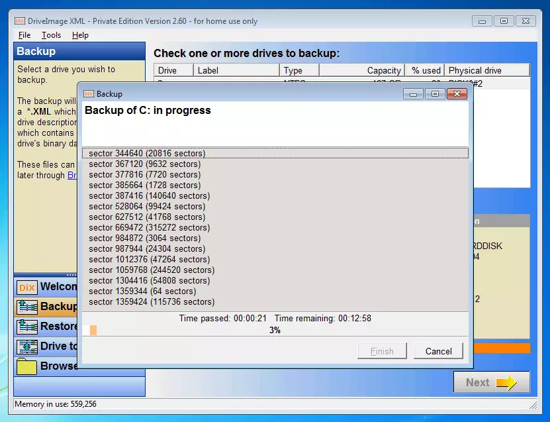Open Restore via its sidebar icon
This screenshot has width=550, height=422.
[27, 326]
